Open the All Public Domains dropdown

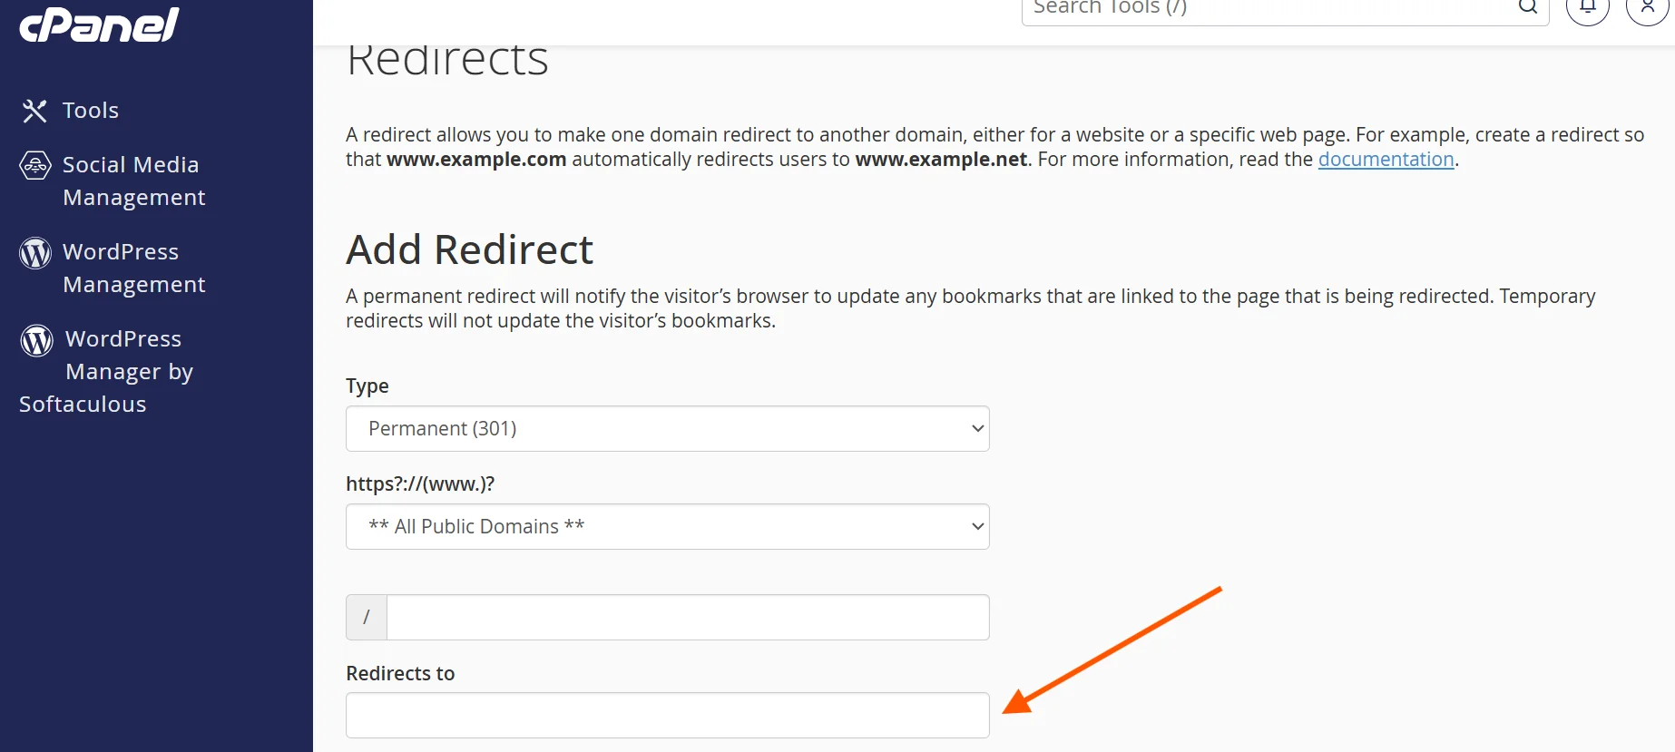[x=667, y=526]
